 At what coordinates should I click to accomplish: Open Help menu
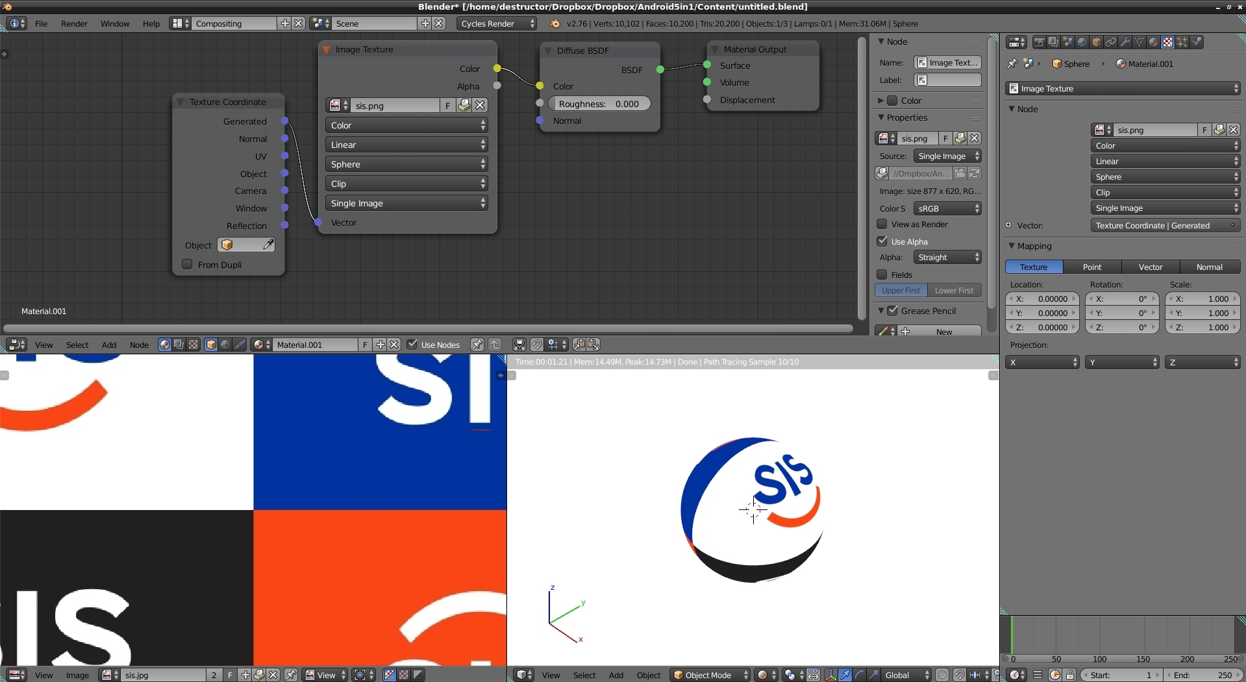151,23
